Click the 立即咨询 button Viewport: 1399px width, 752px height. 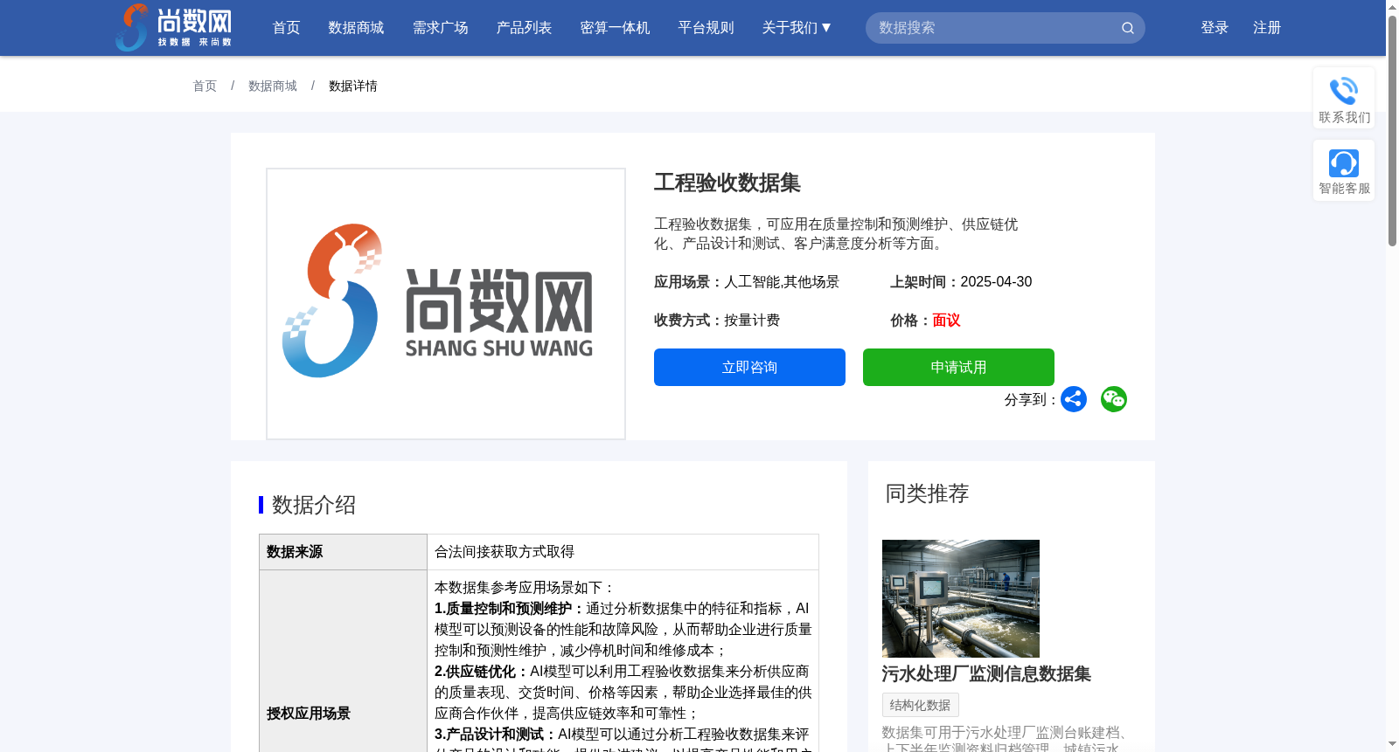(x=749, y=367)
